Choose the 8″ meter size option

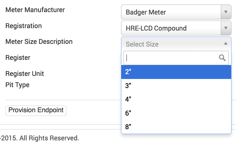[176, 127]
